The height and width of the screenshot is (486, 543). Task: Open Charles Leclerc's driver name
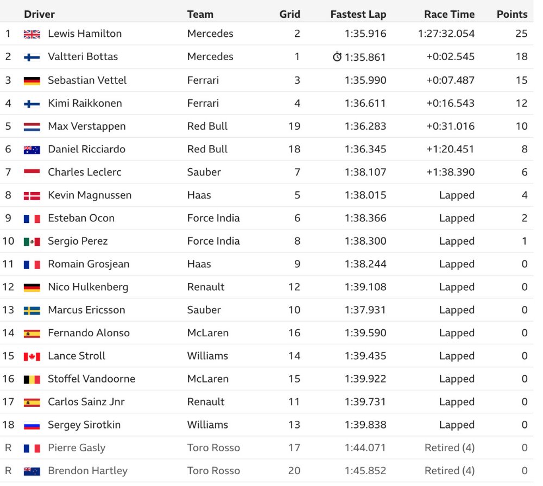[85, 172]
